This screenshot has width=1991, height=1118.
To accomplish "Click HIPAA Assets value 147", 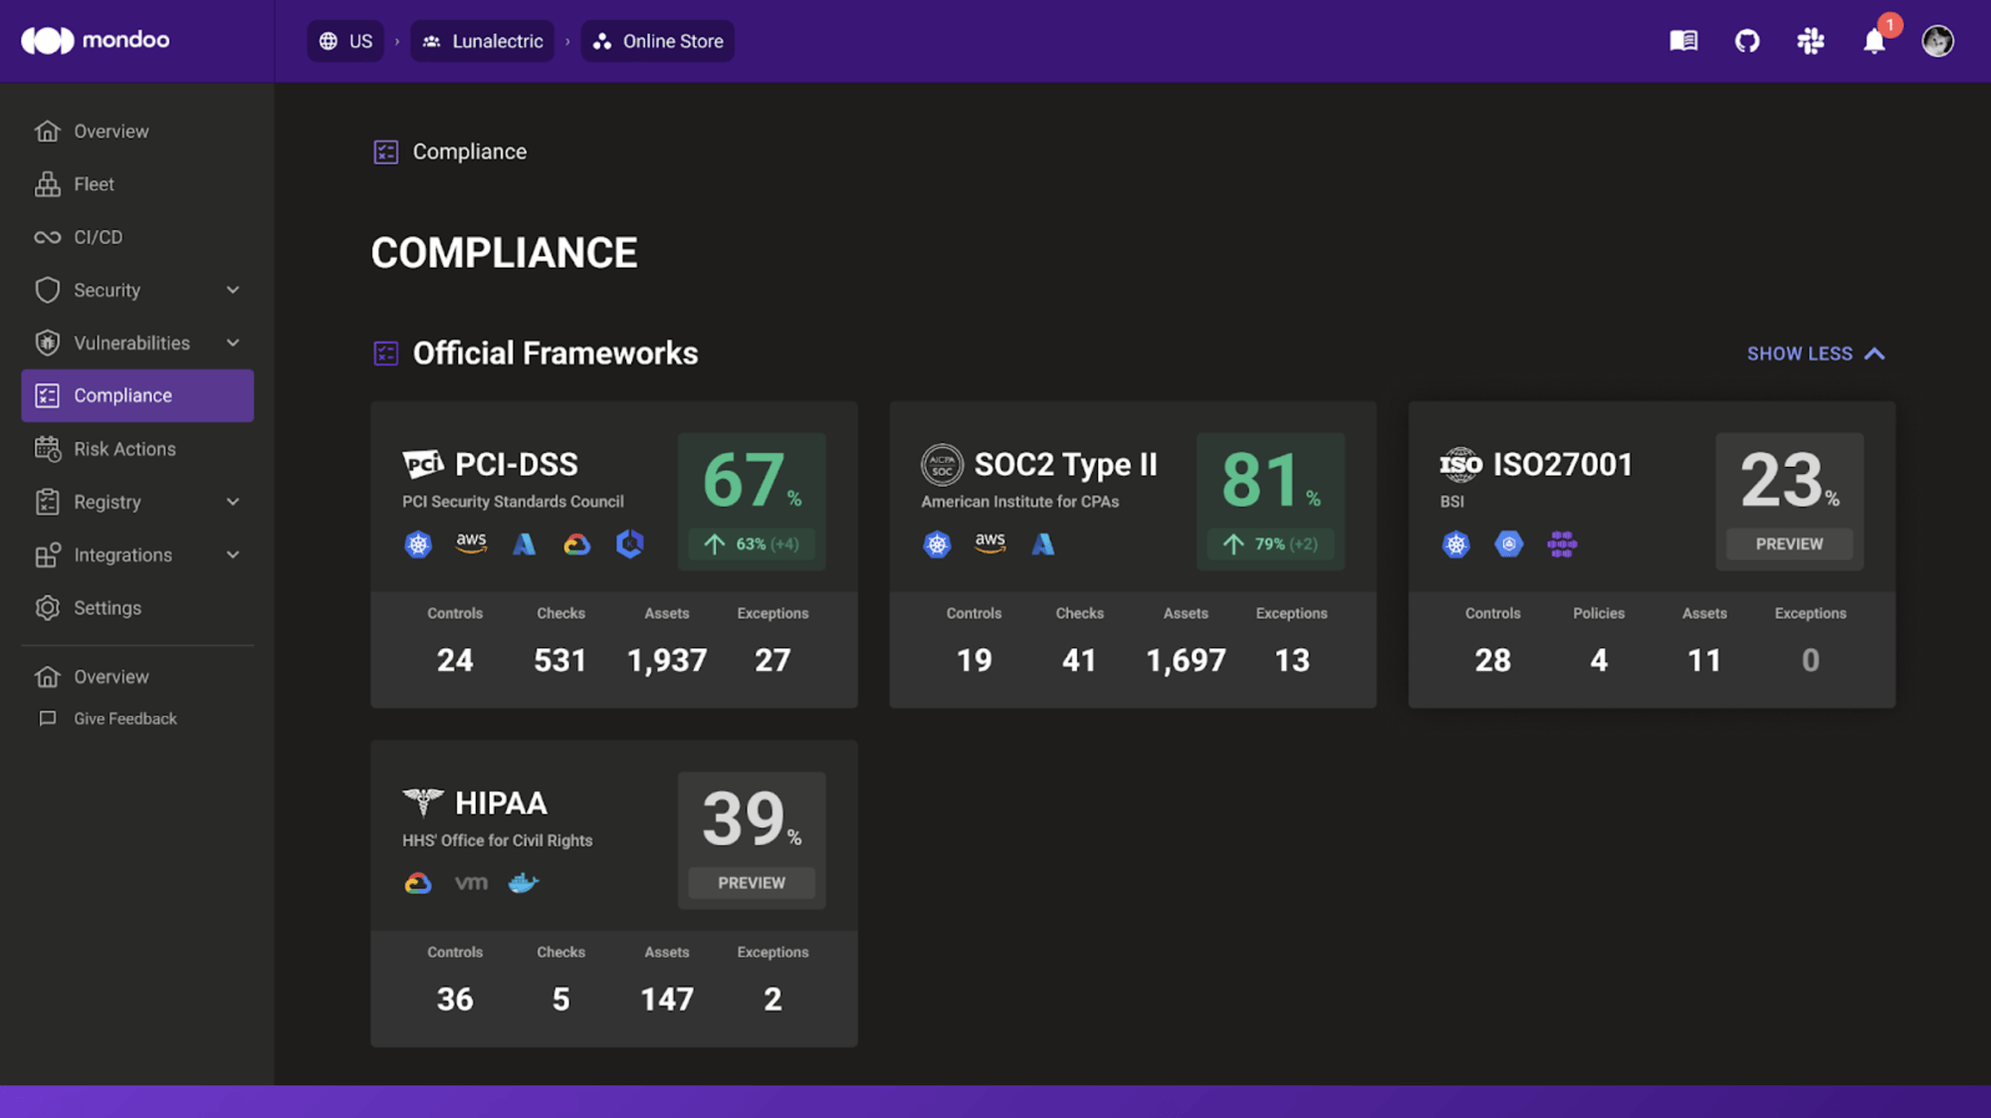I will [667, 1000].
